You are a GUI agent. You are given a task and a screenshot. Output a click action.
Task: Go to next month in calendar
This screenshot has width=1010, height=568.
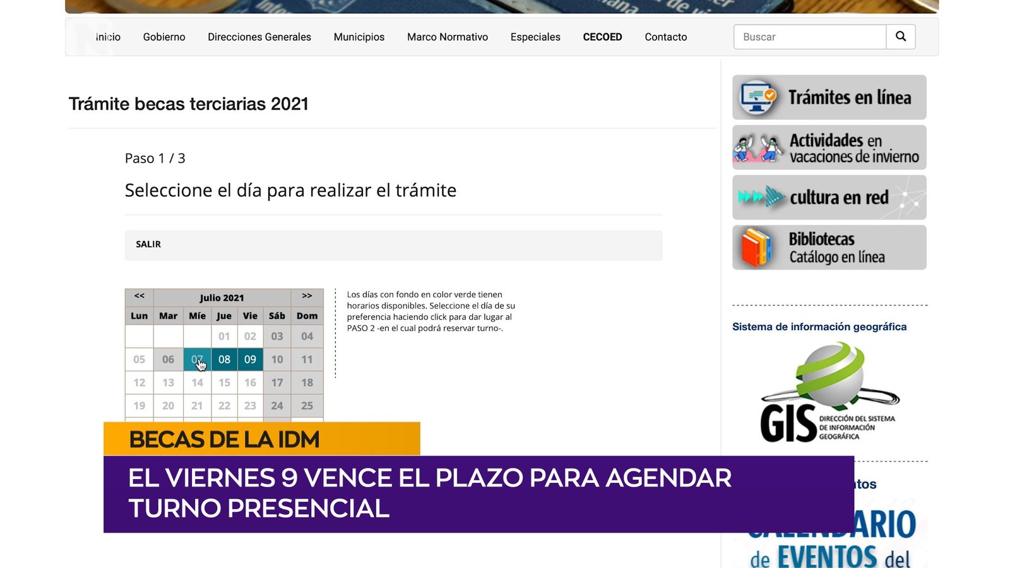tap(307, 297)
